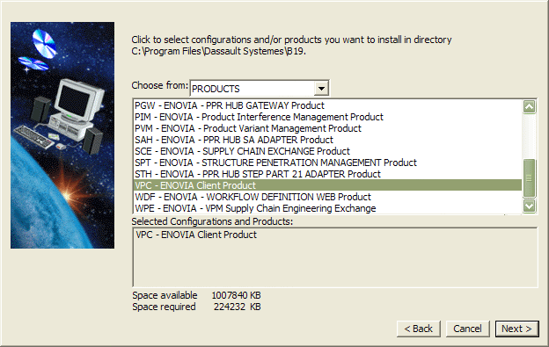The image size is (549, 347).
Task: Select SAH - PPR HUB SA ADAPTER Product
Action: coord(327,140)
